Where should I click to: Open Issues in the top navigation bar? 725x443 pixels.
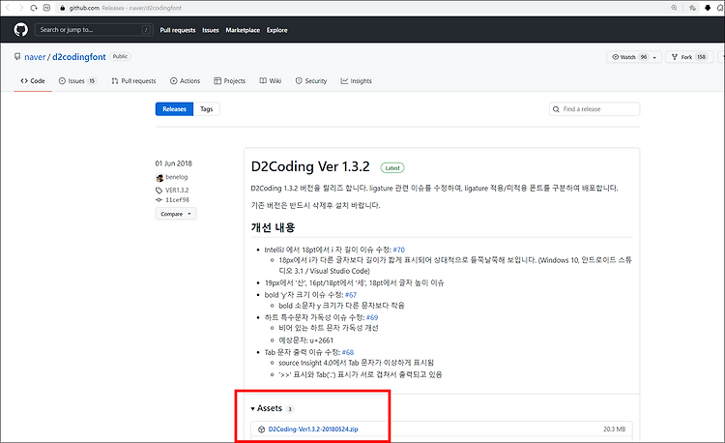pyautogui.click(x=211, y=30)
